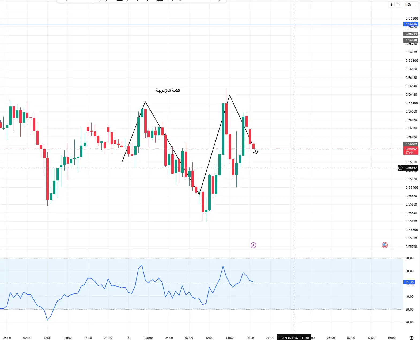Click the 70.00 RSI axis label
Image resolution: width=420 pixels, height=340 pixels.
point(409,258)
